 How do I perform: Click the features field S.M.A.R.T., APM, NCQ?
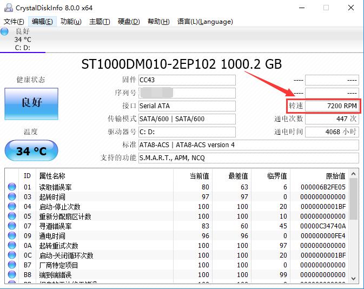[x=249, y=158]
